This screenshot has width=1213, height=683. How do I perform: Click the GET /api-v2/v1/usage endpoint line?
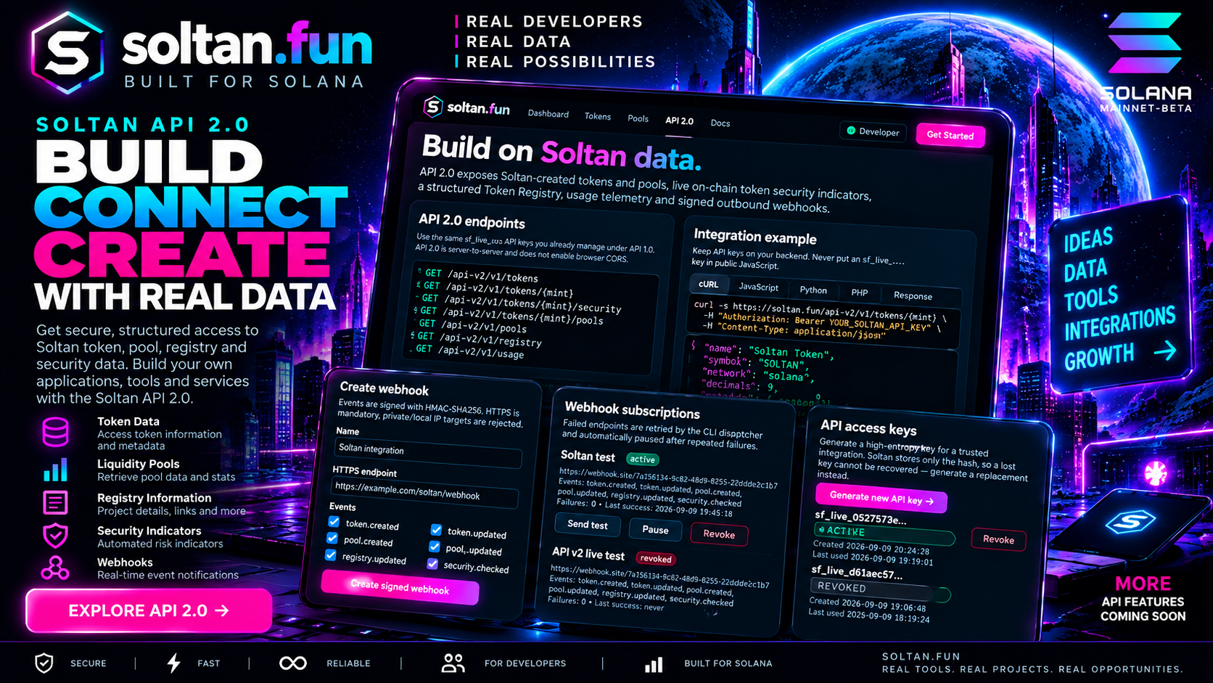[469, 351]
